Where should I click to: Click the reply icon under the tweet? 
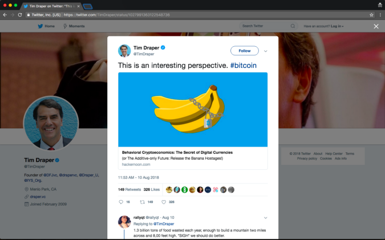121,202
